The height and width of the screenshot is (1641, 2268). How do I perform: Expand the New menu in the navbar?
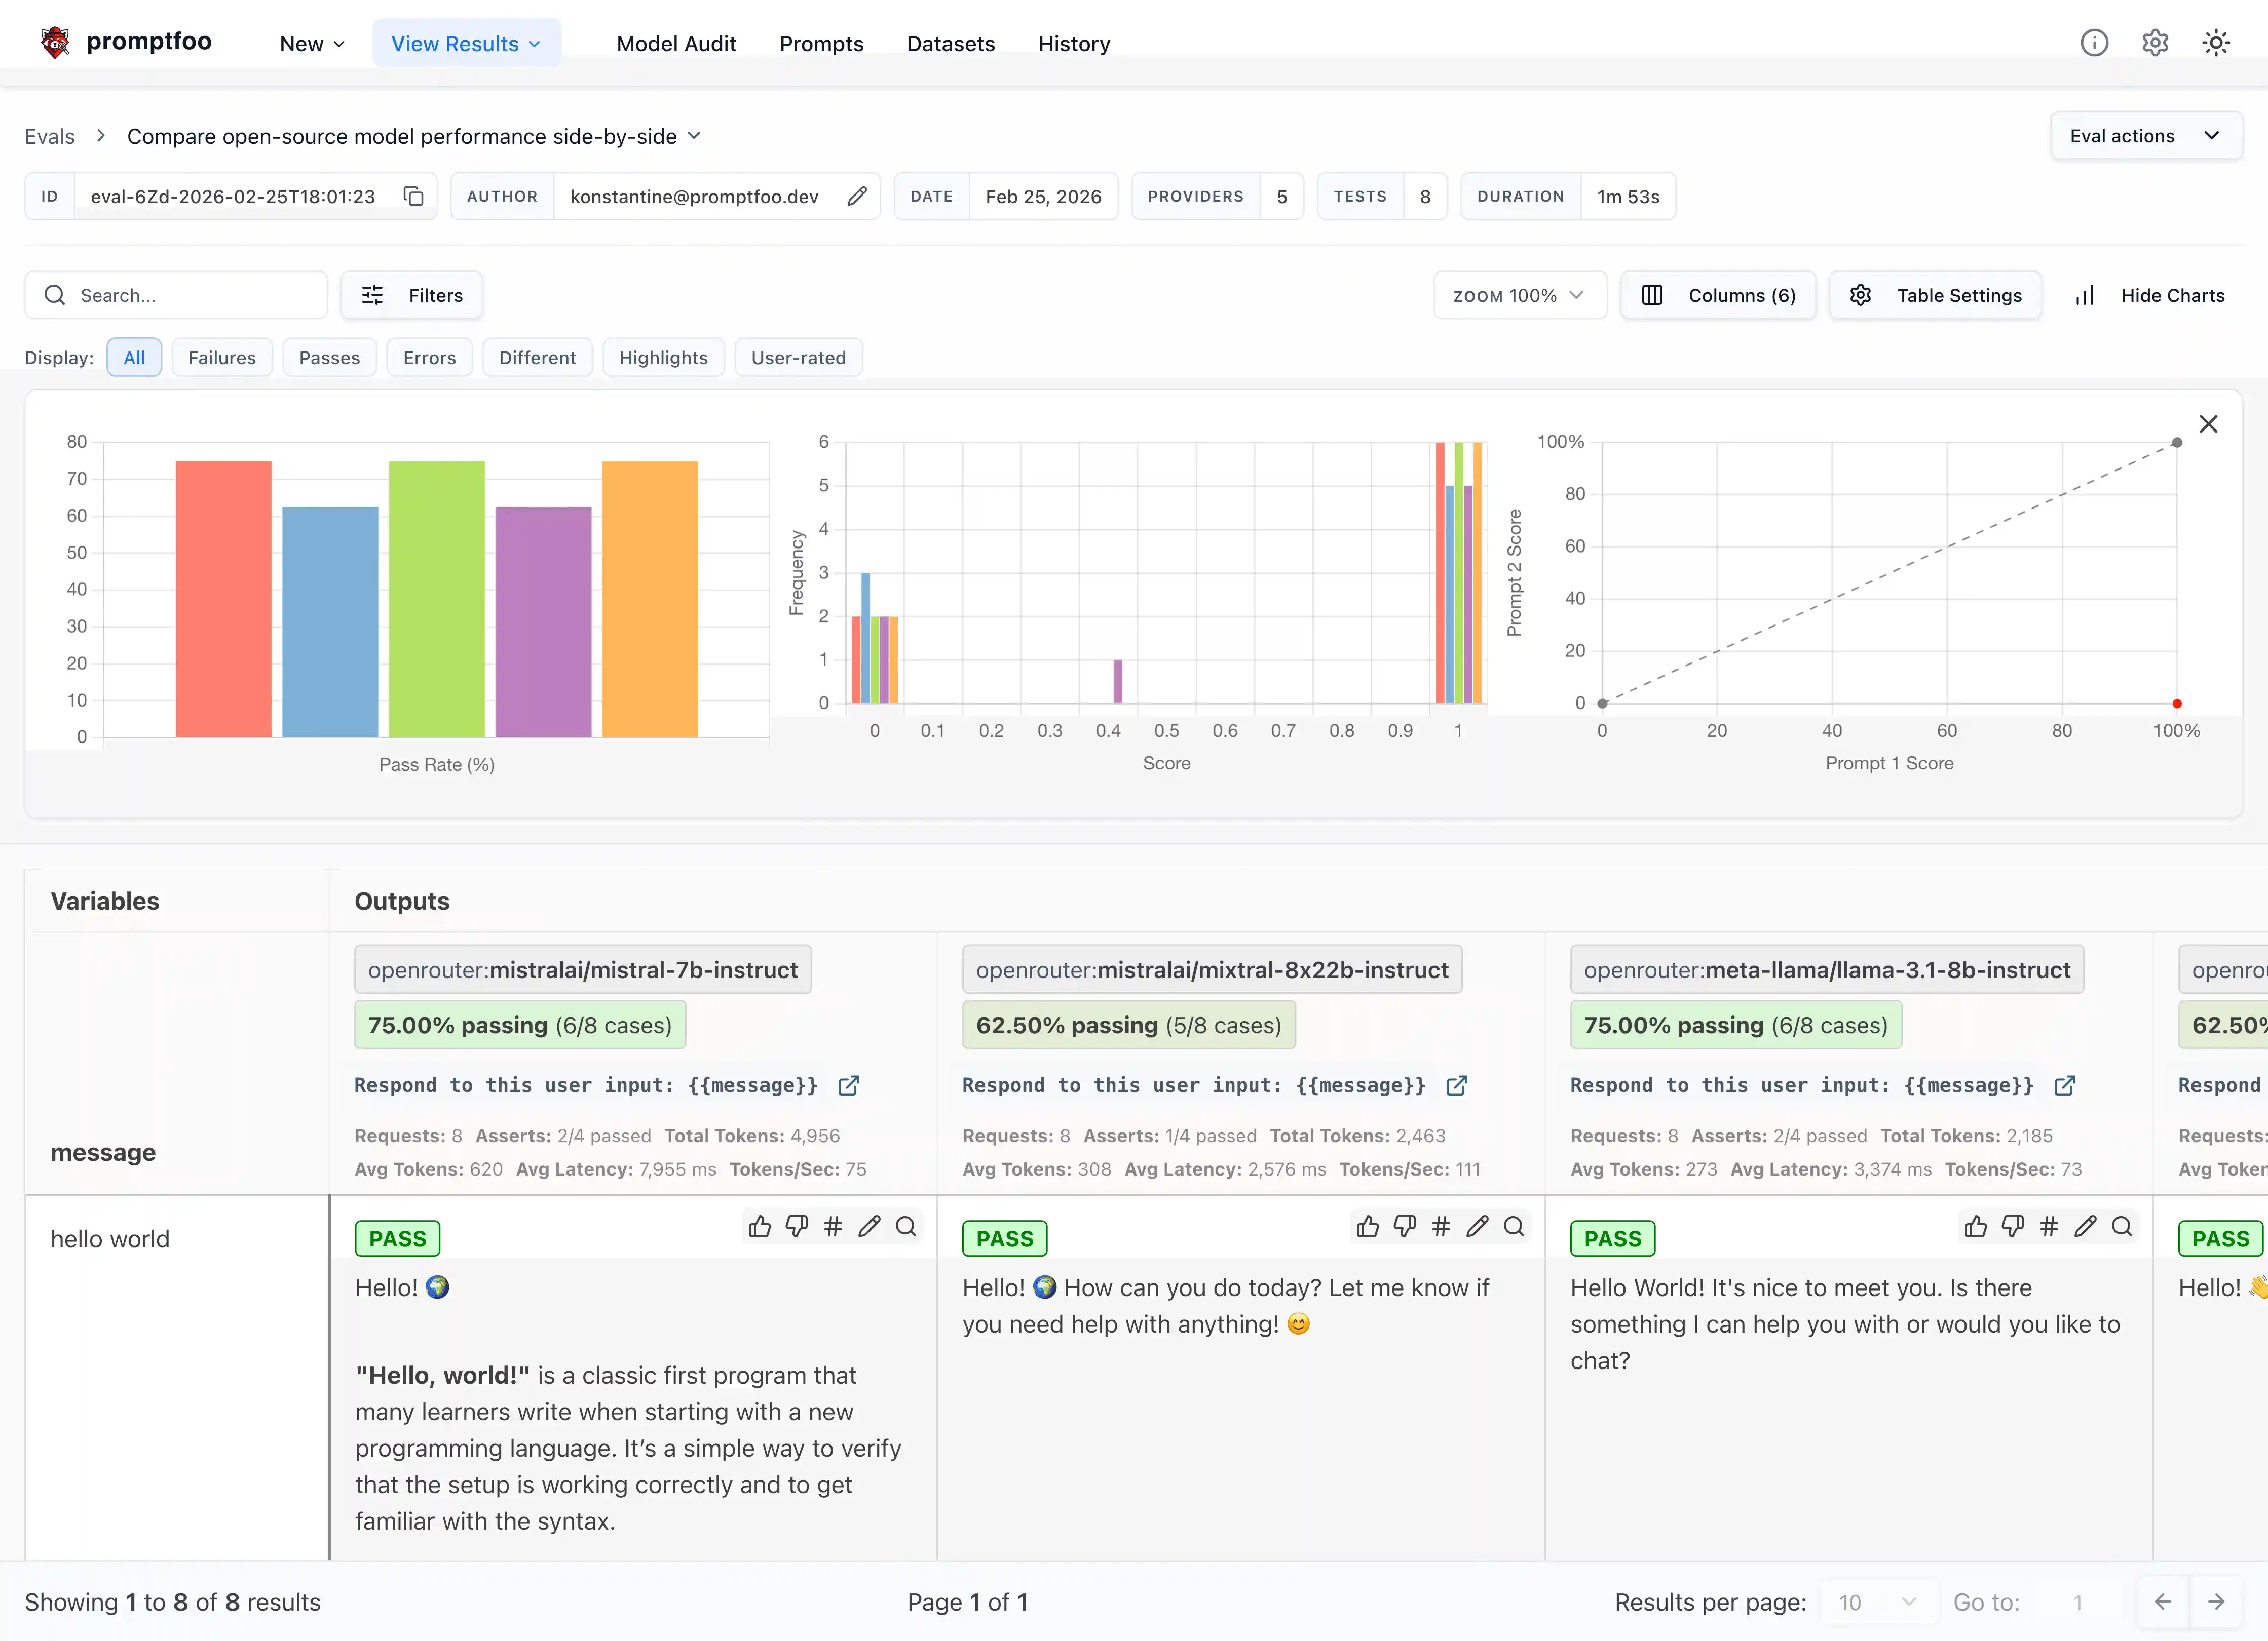coord(311,43)
